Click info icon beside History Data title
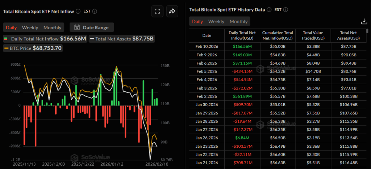This screenshot has height=169, width=371. 269,9
